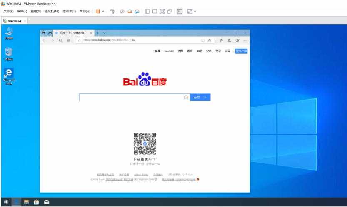Open Mail from the taskbar
The image size is (347, 207).
click(x=47, y=202)
